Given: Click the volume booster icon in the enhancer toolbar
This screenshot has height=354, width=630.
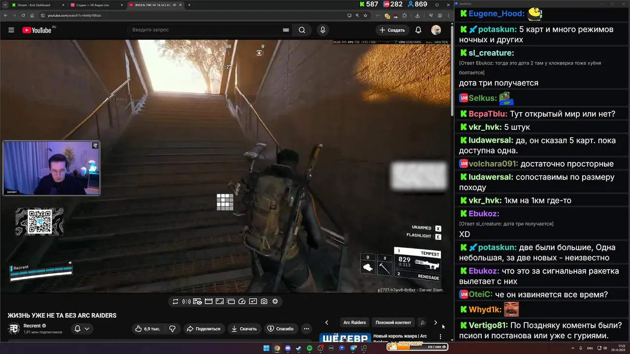Looking at the screenshot, I should pos(187,301).
